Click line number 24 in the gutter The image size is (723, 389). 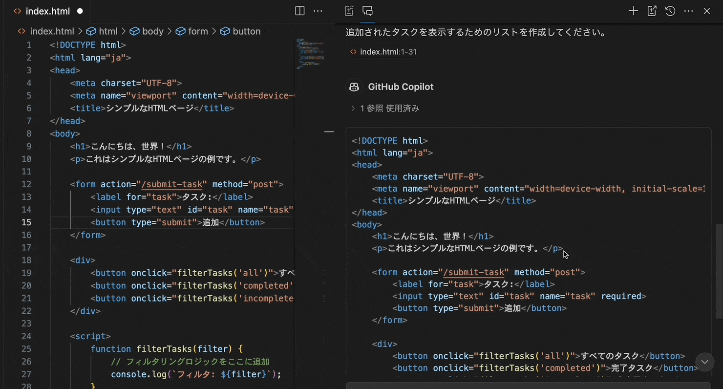(26, 336)
